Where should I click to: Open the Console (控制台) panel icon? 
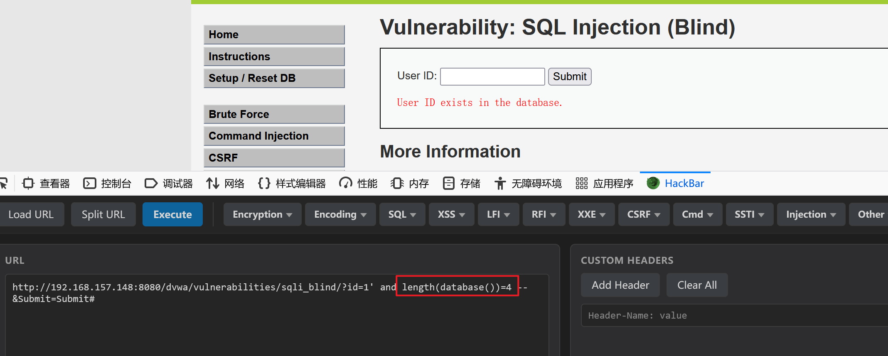pyautogui.click(x=89, y=183)
